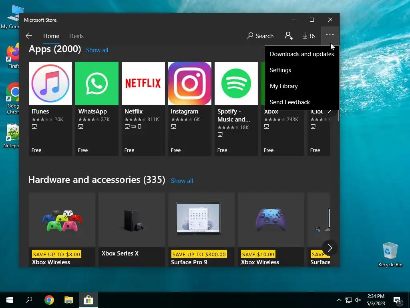Open the notification center icon

pyautogui.click(x=397, y=300)
